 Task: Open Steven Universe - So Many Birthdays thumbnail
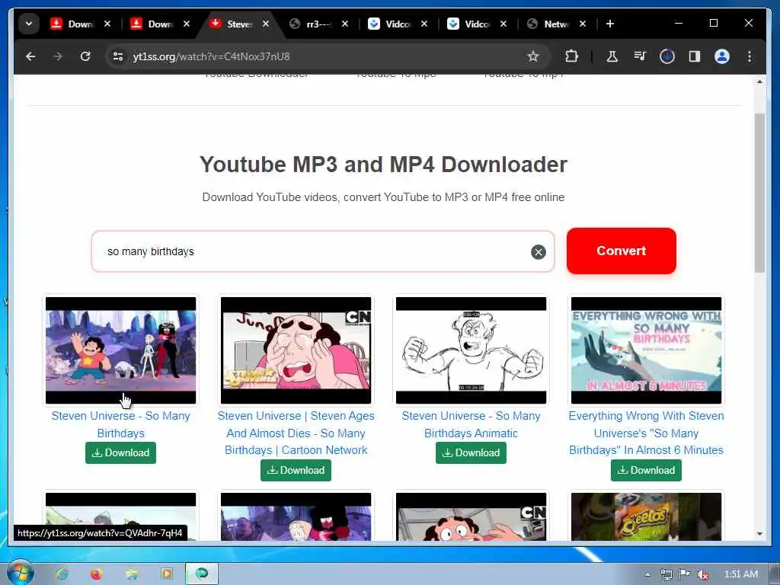(x=121, y=350)
